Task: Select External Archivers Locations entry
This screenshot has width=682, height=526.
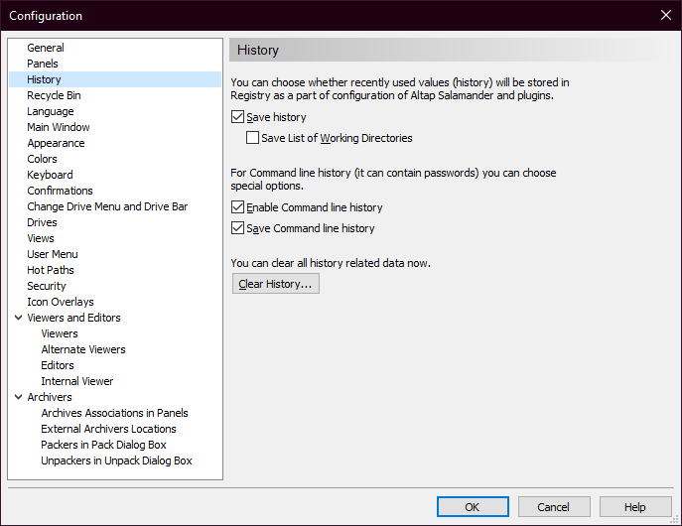Action: tap(108, 429)
